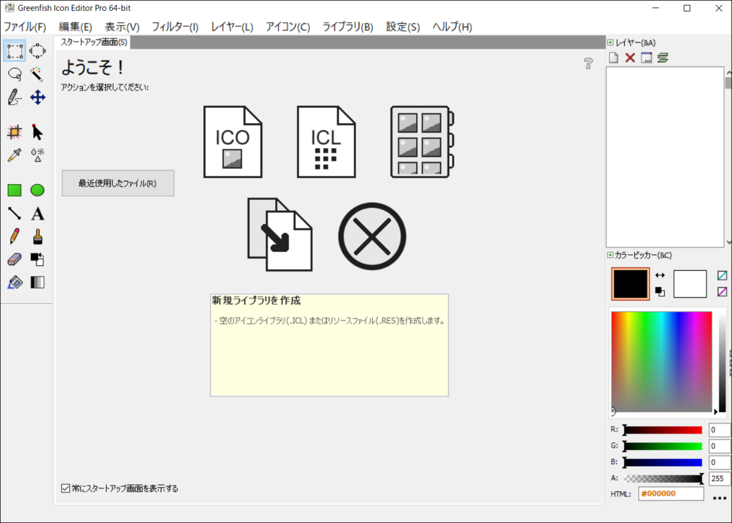This screenshot has height=523, width=732.
Task: Select the lasso selection tool
Action: click(13, 74)
